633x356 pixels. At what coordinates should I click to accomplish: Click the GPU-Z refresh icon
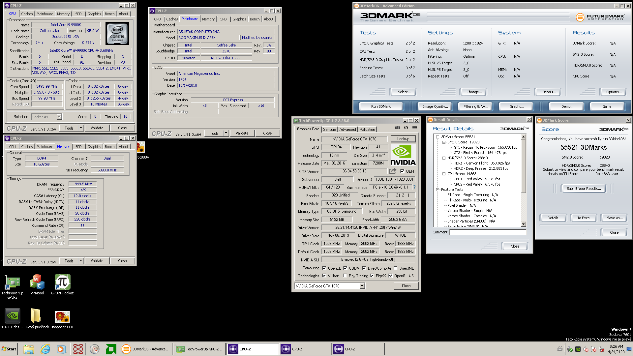pos(406,128)
